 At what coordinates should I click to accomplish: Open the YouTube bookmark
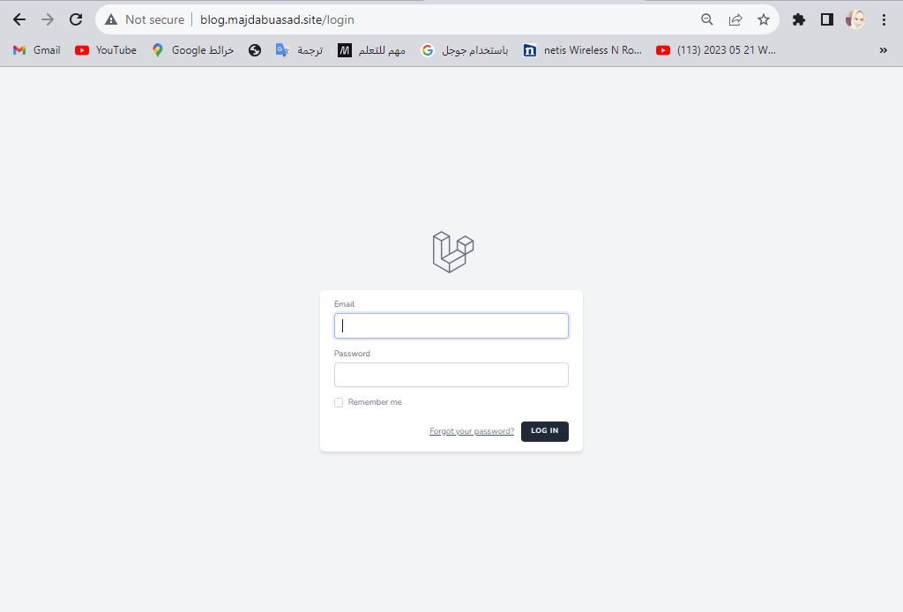pyautogui.click(x=106, y=50)
